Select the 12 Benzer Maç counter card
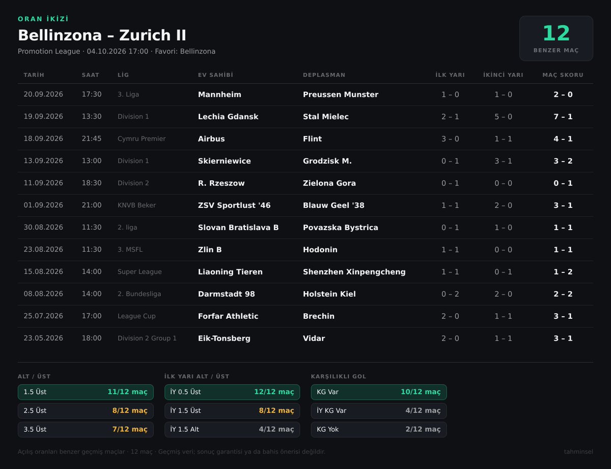Image resolution: width=611 pixels, height=469 pixels. pyautogui.click(x=556, y=38)
